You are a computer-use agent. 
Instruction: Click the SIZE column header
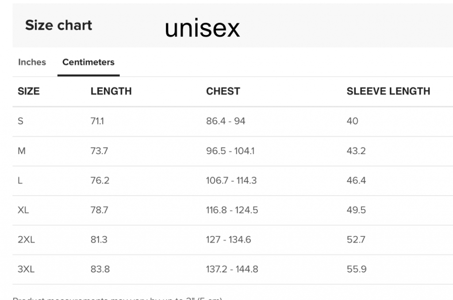point(29,92)
